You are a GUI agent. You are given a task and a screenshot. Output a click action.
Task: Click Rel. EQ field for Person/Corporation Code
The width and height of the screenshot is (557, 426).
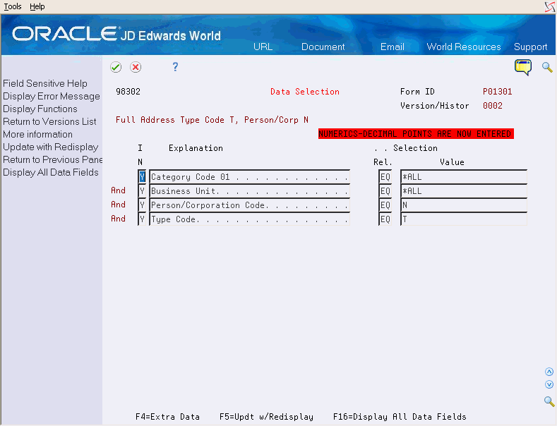[385, 205]
